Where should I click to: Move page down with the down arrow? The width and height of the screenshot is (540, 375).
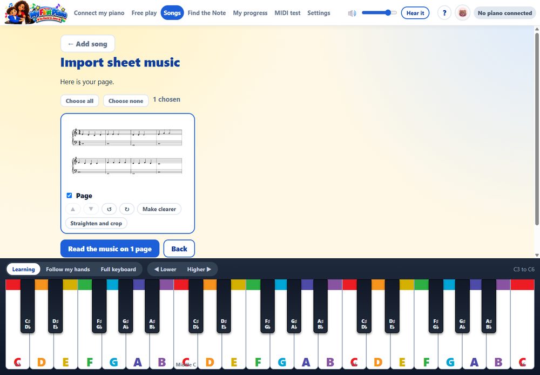pos(91,209)
